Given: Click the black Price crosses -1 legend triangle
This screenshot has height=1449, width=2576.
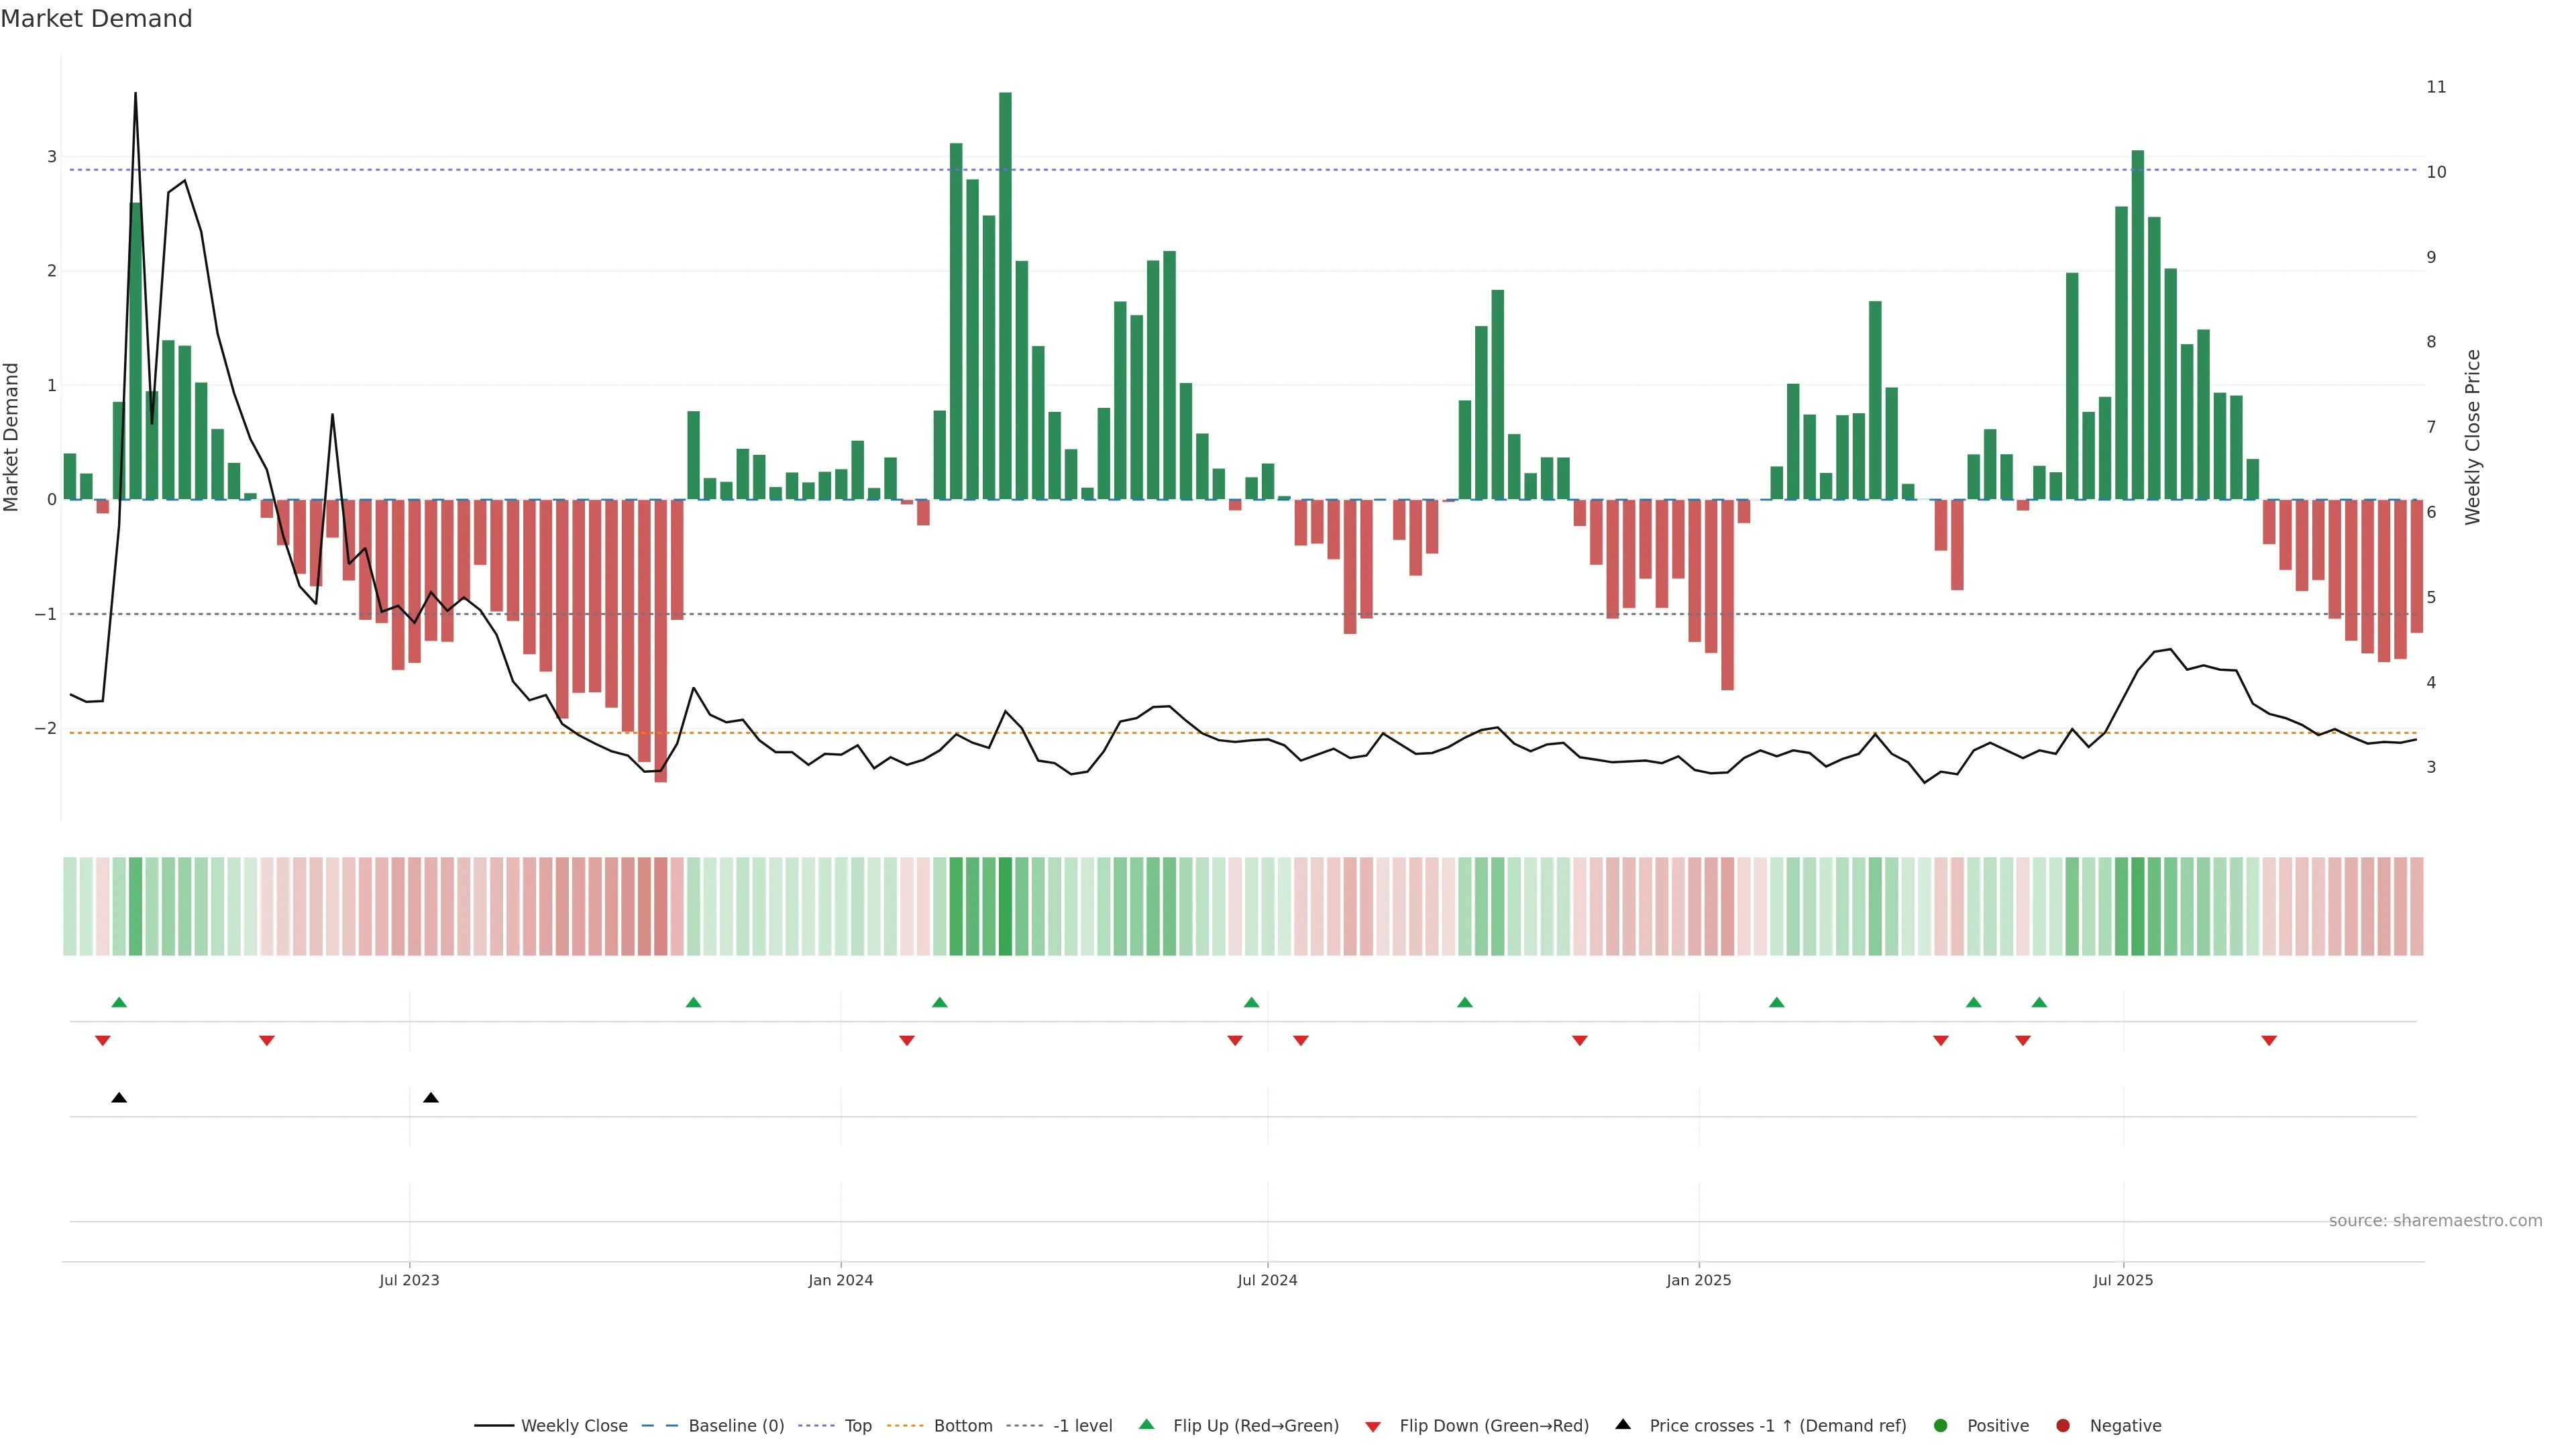Looking at the screenshot, I should pyautogui.click(x=1623, y=1425).
